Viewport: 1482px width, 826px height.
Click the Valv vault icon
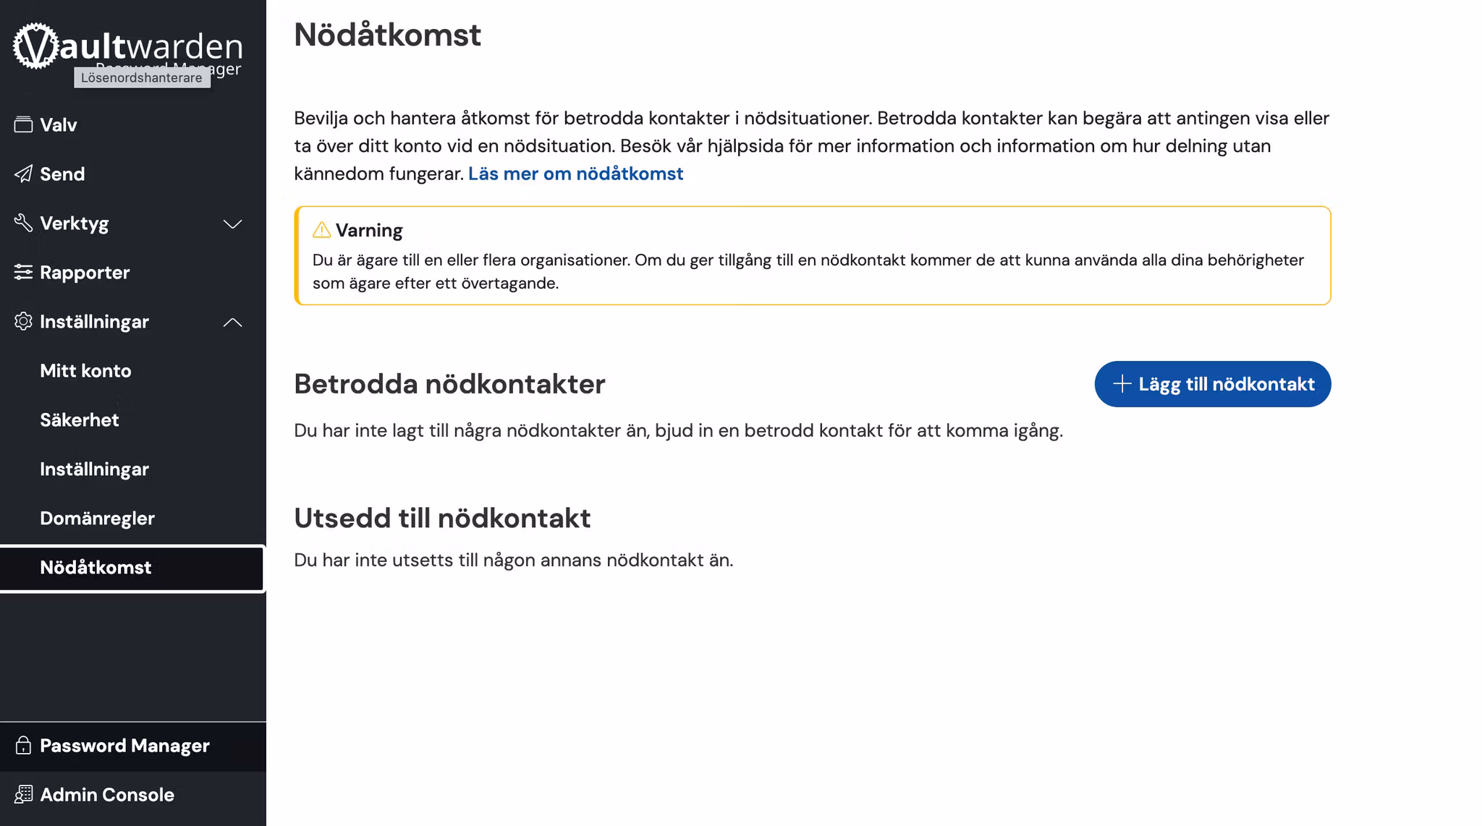pyautogui.click(x=23, y=124)
